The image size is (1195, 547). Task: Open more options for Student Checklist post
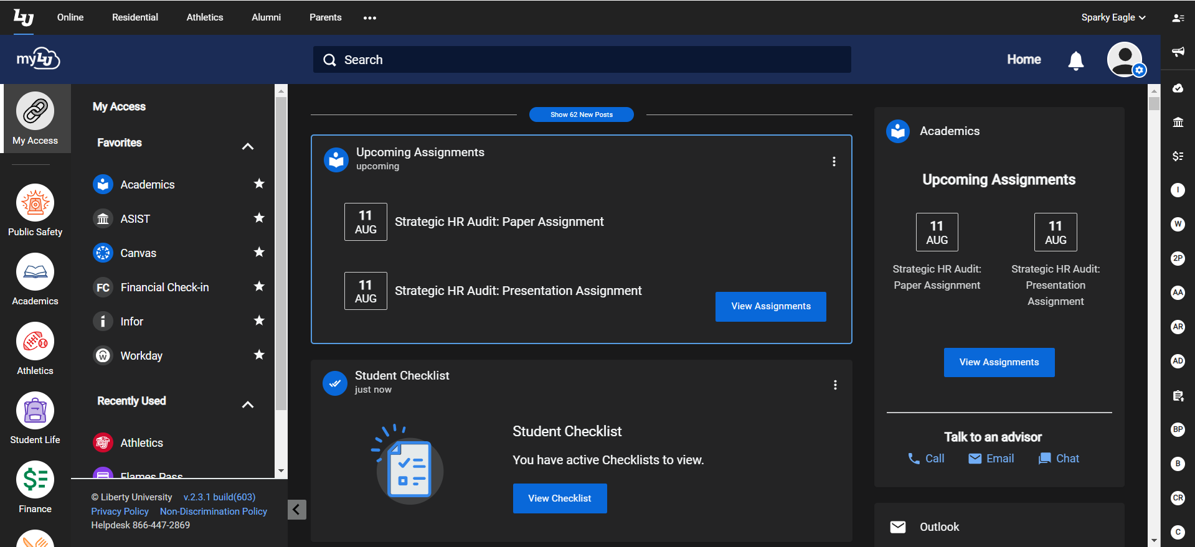click(x=835, y=385)
